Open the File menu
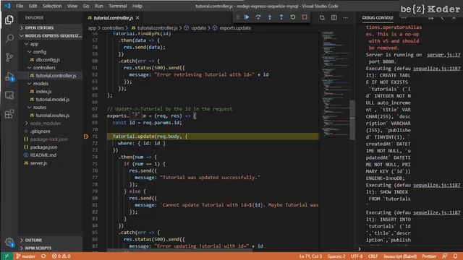The height and width of the screenshot is (260, 463). 20,6
